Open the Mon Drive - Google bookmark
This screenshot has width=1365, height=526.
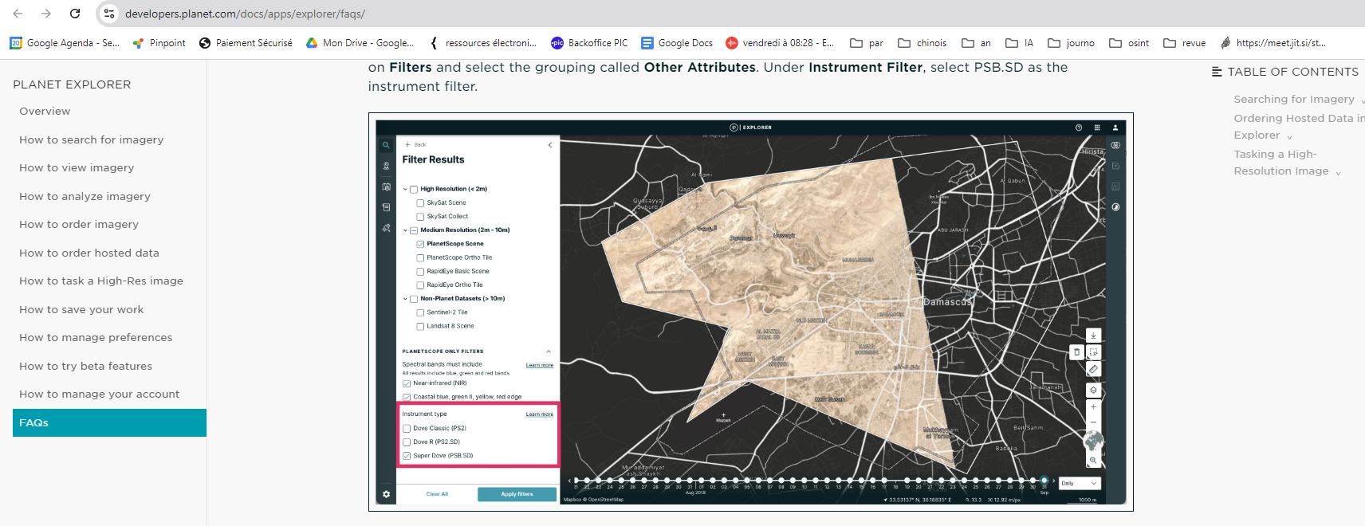coord(360,43)
